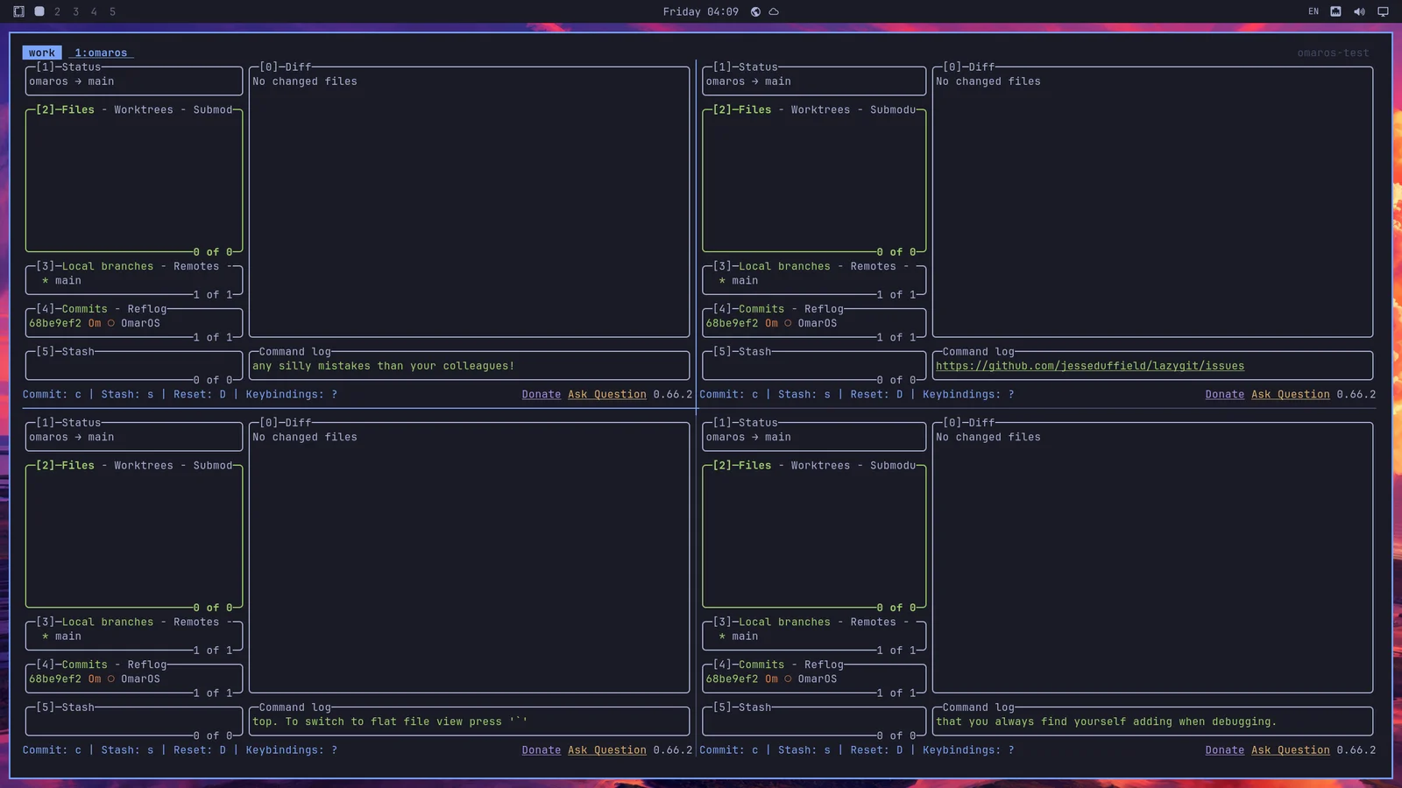Click the monitor icon in the top bar
The width and height of the screenshot is (1402, 788).
click(x=1383, y=11)
